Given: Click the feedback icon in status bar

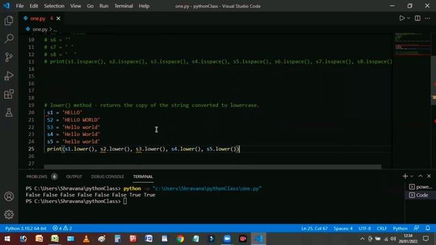Looking at the screenshot, I should [416, 228].
